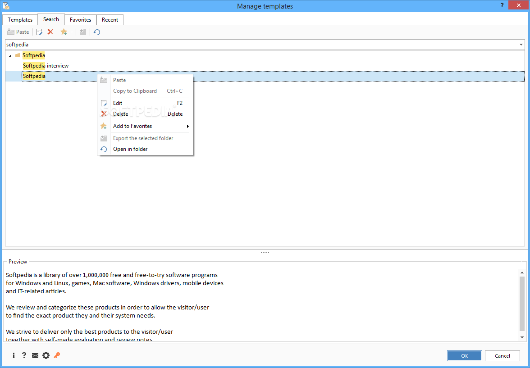Click the Add to Favorites star toolbar icon
The width and height of the screenshot is (530, 368).
click(x=64, y=32)
